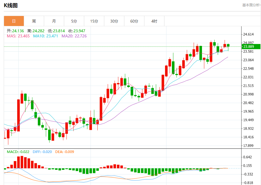
Task: Click the -0.332 MACD axis label
Action: (x=248, y=174)
